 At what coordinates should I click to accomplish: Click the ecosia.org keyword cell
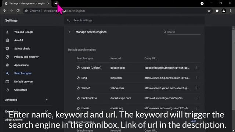pos(117,108)
